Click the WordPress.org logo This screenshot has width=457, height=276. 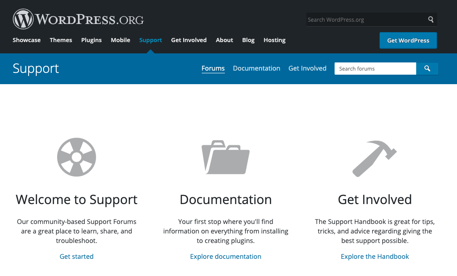coord(78,19)
